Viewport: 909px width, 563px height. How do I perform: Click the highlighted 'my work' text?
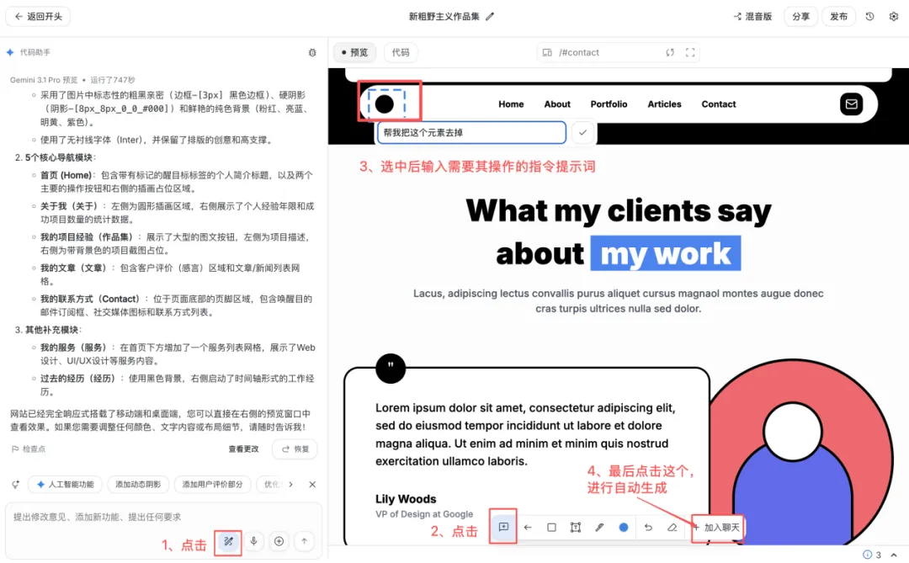point(666,253)
